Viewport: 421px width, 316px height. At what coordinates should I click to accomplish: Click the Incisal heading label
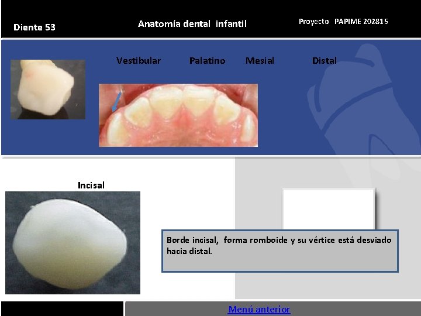(91, 185)
